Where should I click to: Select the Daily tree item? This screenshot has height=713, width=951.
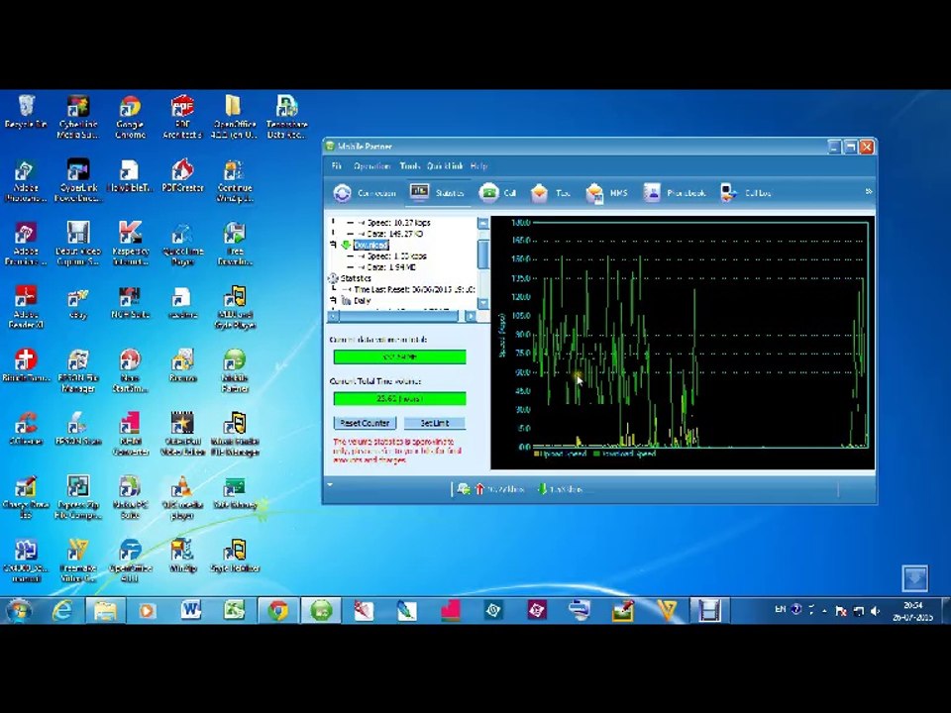pos(363,301)
